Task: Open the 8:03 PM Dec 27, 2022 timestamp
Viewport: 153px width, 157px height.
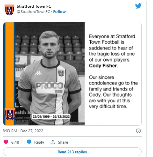Action: pyautogui.click(x=23, y=131)
